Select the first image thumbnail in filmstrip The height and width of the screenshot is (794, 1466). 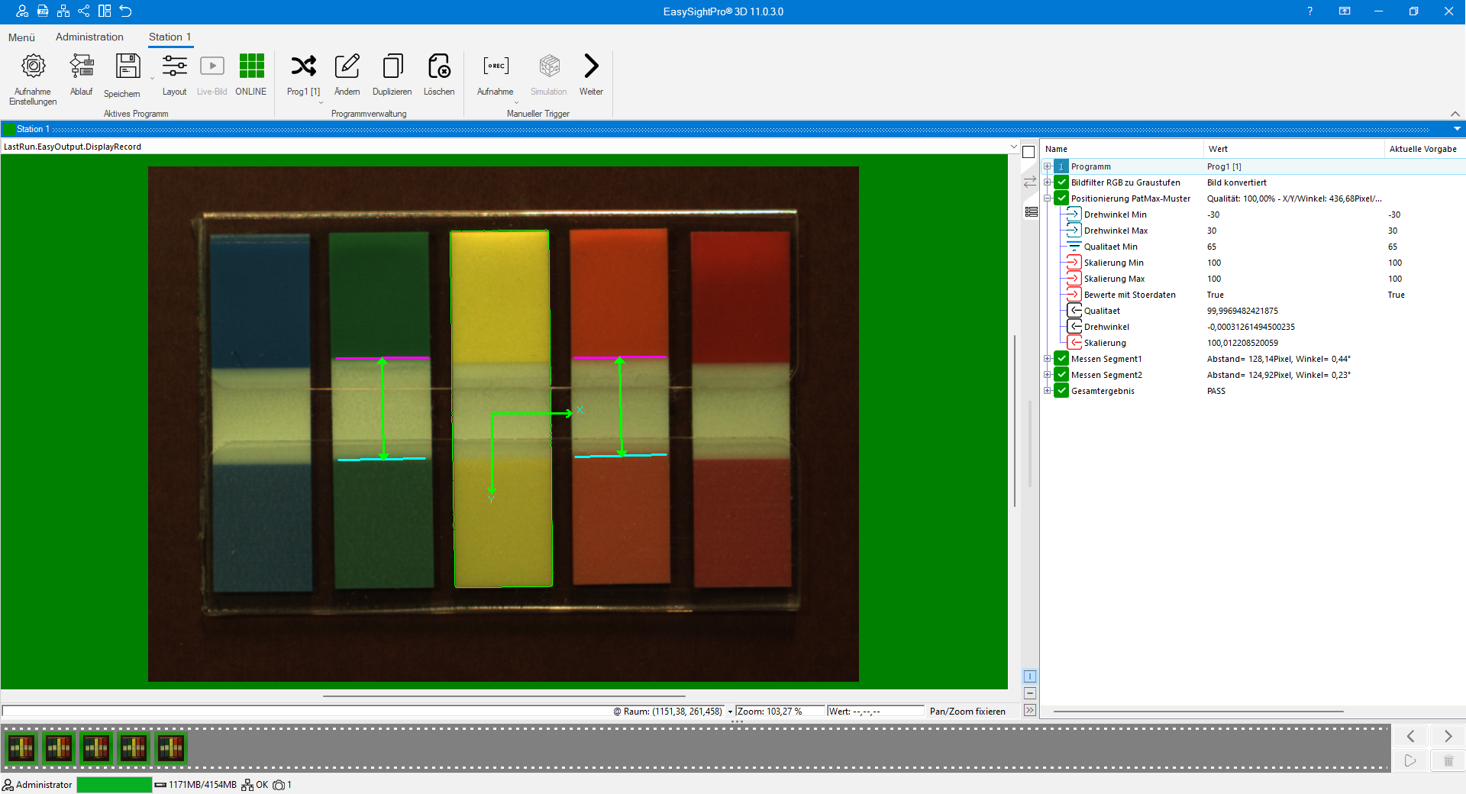21,748
